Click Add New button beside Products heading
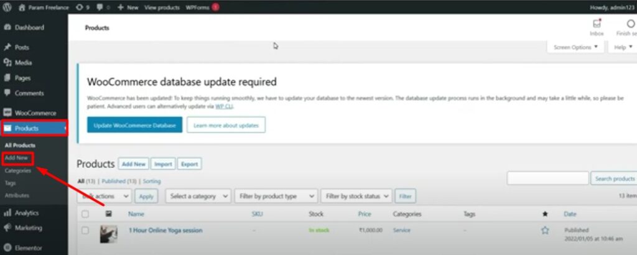637x255 pixels. tap(134, 164)
